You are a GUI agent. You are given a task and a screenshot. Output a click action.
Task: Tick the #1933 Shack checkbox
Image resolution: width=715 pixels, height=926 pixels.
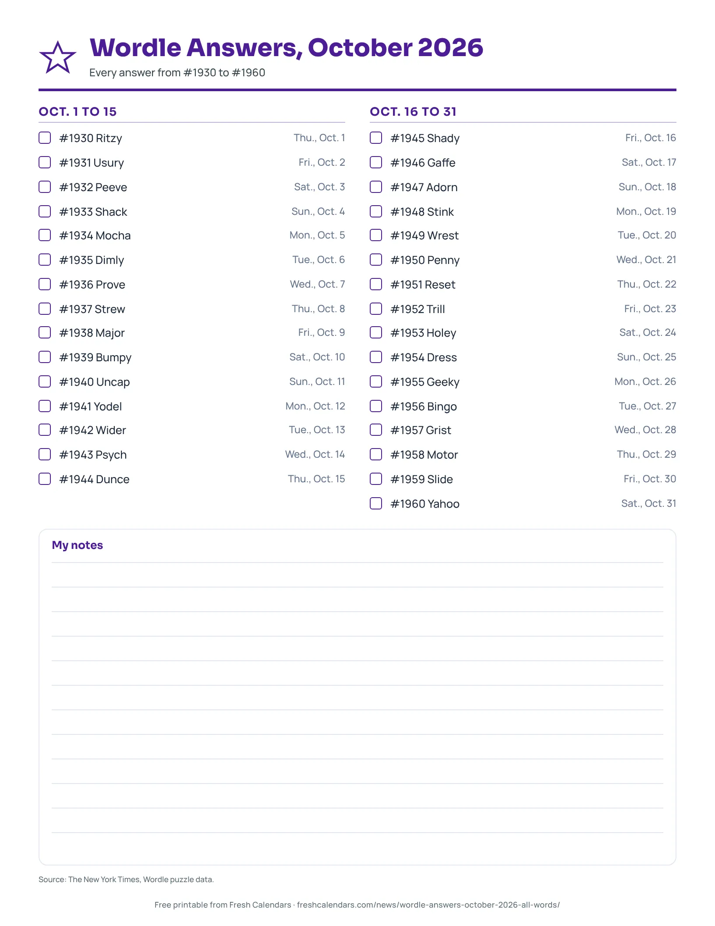click(45, 211)
